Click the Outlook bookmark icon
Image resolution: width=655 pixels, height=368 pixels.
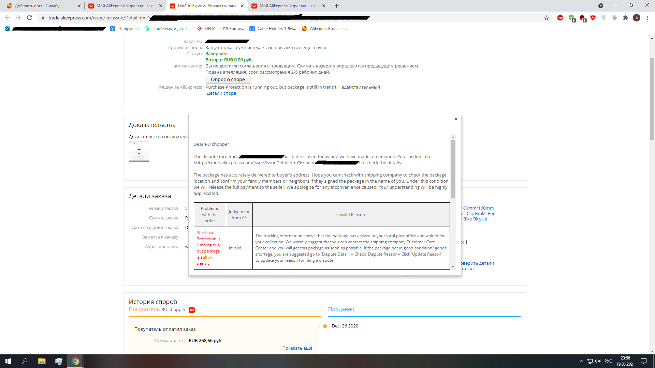pos(8,29)
